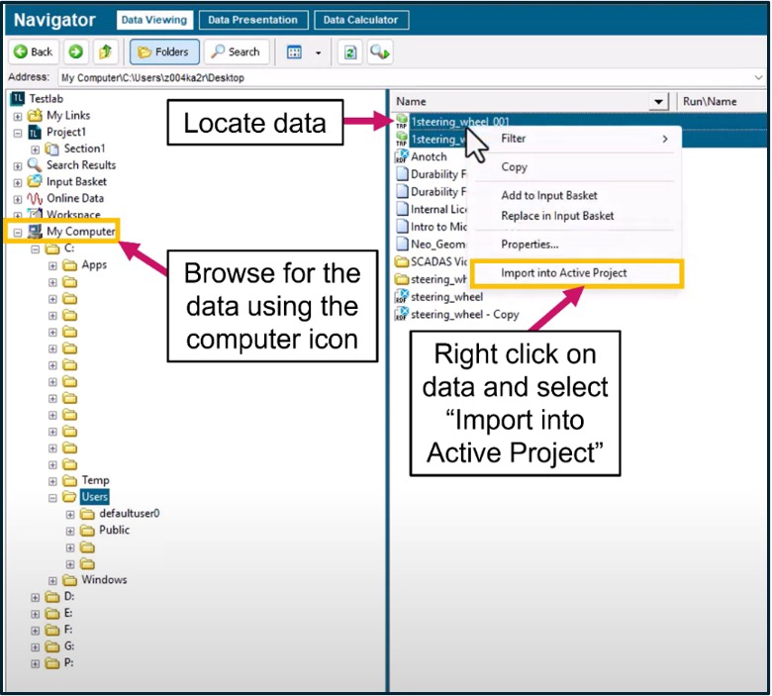Click the Search button in toolbar

tap(235, 52)
